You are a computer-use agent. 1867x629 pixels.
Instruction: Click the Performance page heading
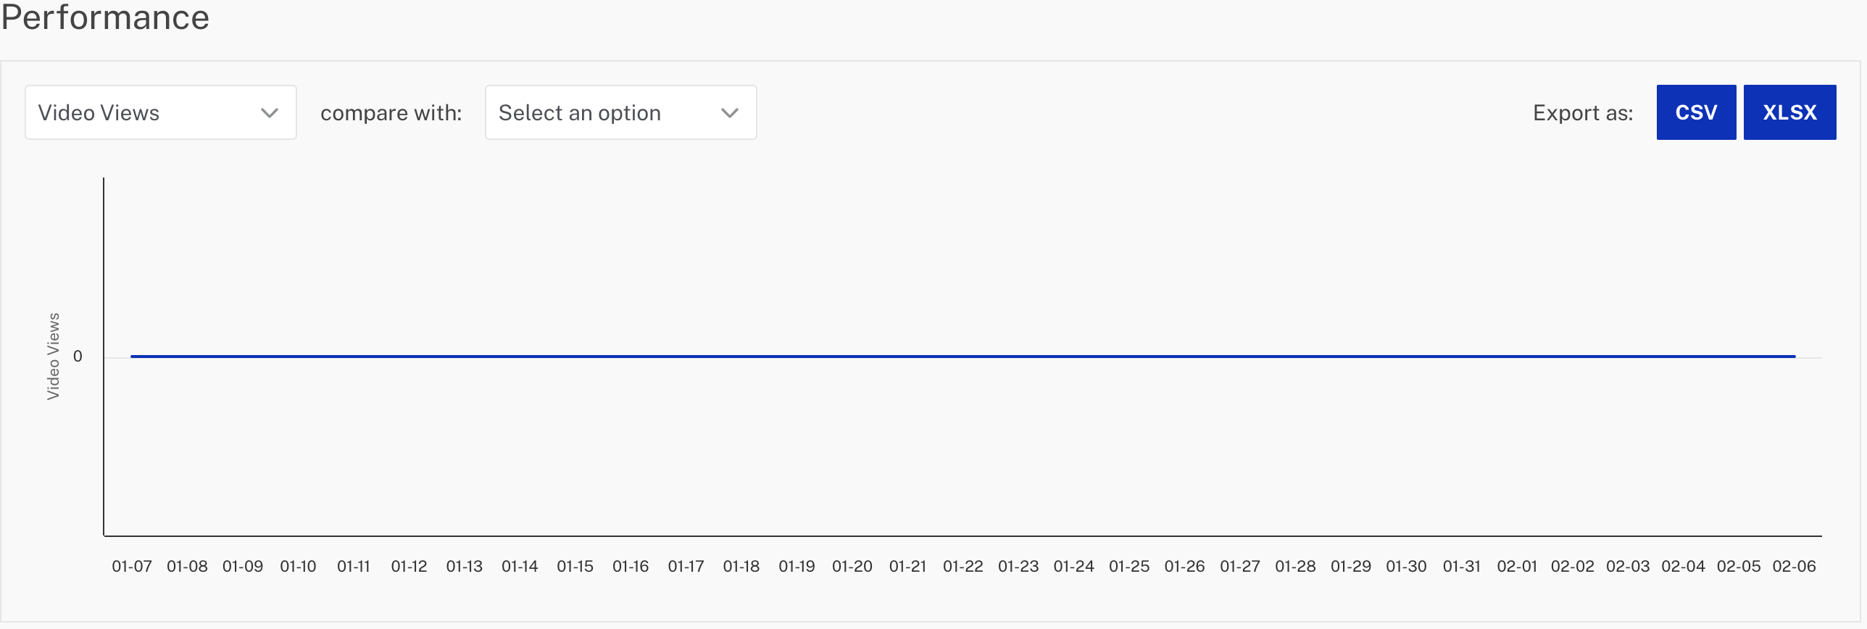point(105,18)
